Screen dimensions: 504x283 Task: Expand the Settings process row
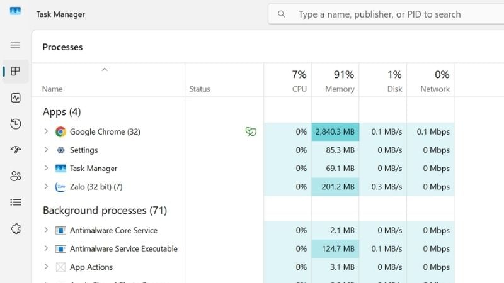[46, 150]
